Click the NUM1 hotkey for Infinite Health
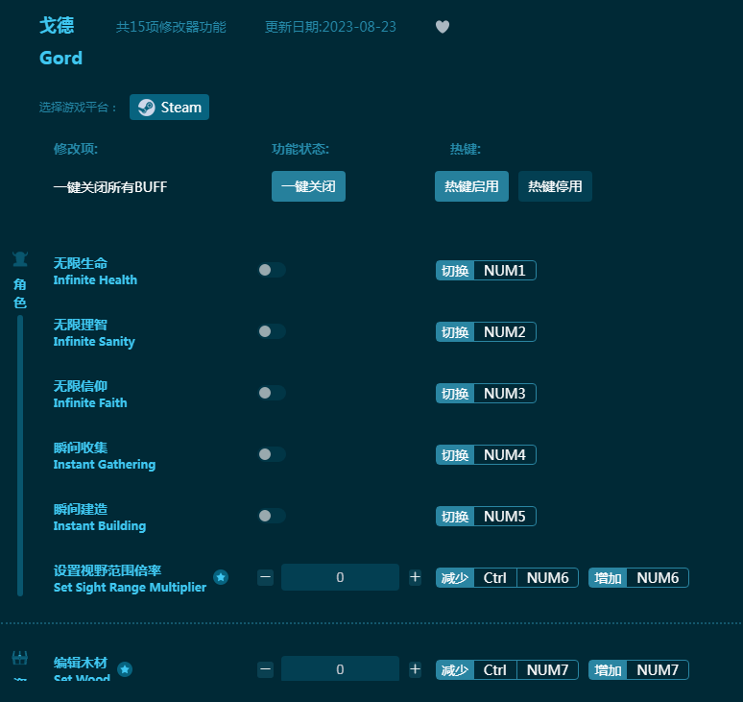 [504, 271]
